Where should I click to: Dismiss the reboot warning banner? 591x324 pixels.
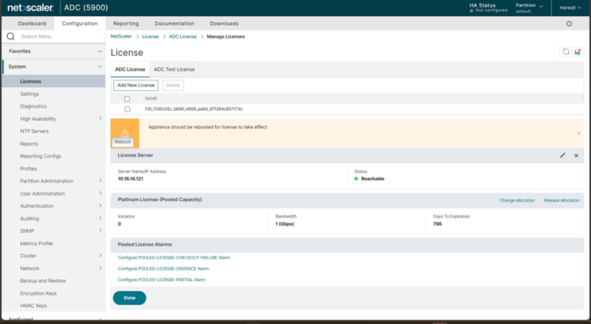tap(579, 134)
